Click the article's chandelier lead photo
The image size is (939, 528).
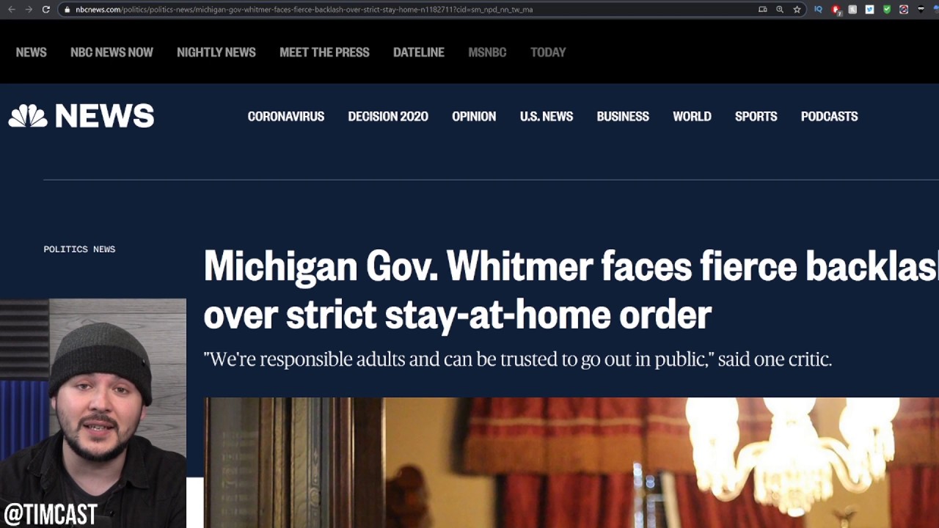click(571, 463)
